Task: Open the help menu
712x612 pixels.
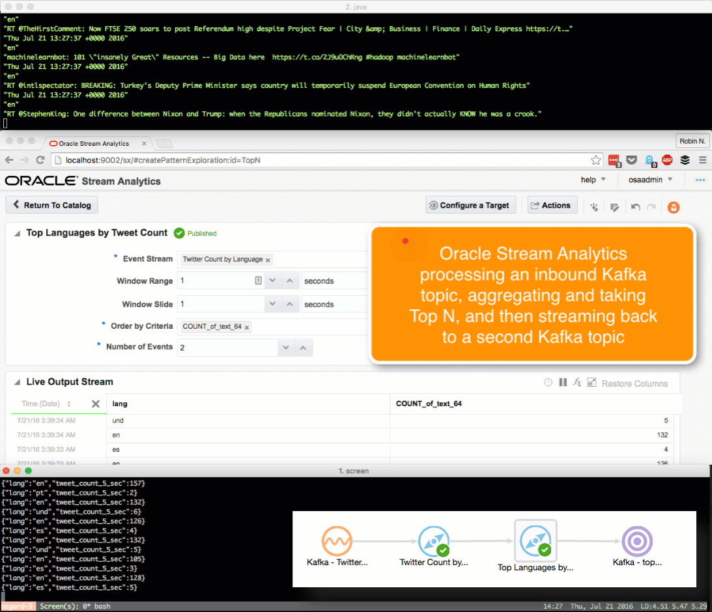Action: click(x=593, y=180)
